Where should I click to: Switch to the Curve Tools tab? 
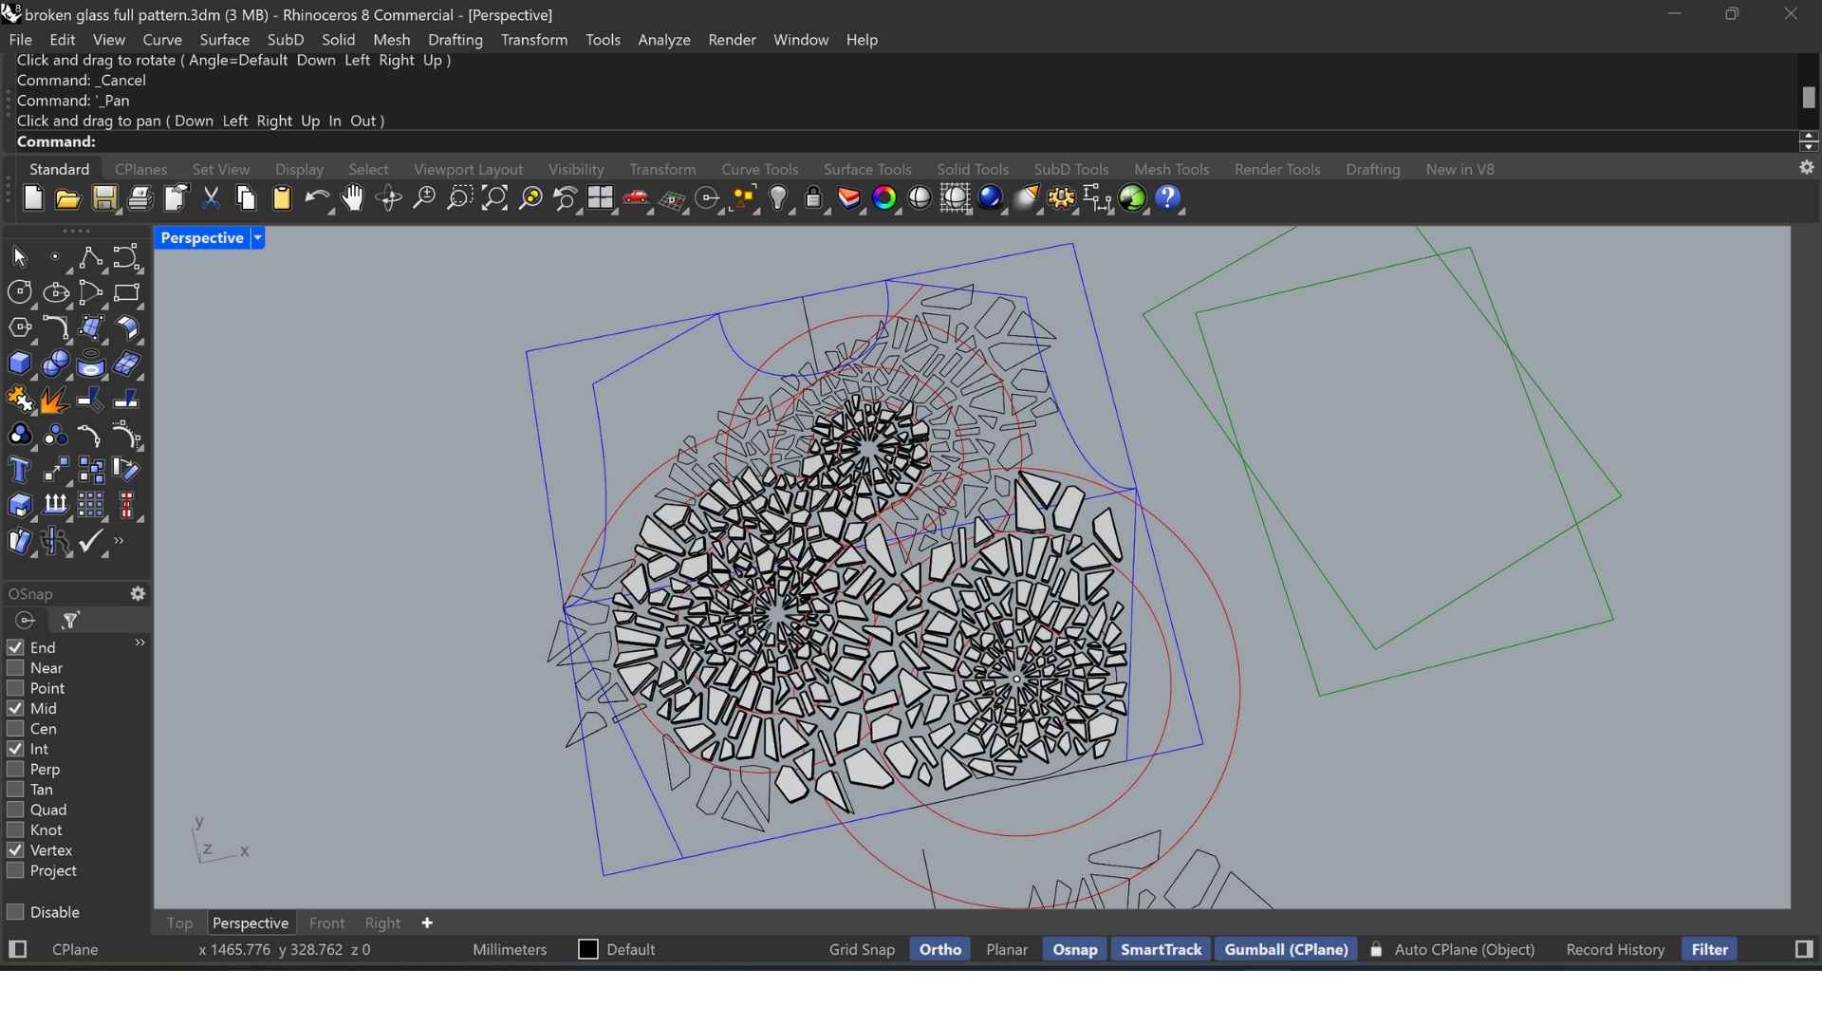tap(759, 170)
